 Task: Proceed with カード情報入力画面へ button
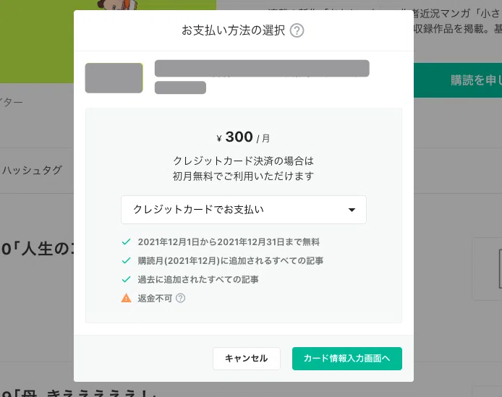347,359
